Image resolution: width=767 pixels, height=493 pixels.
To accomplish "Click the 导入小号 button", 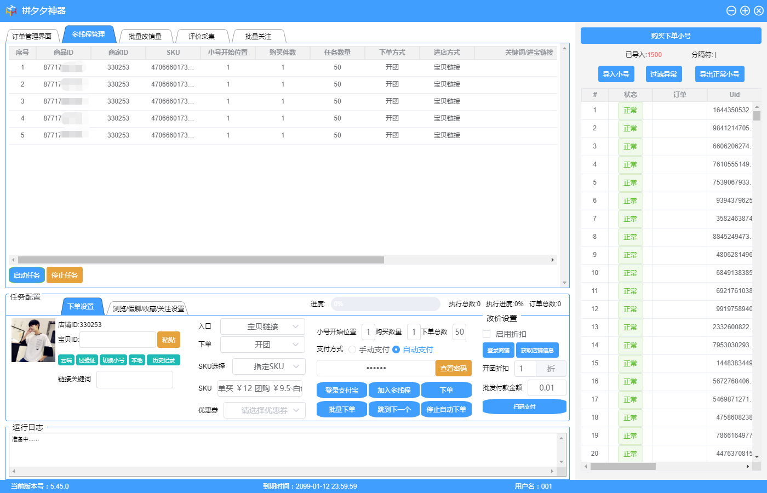I will point(616,74).
